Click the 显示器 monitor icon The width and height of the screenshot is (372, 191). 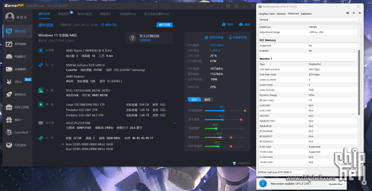click(x=41, y=123)
